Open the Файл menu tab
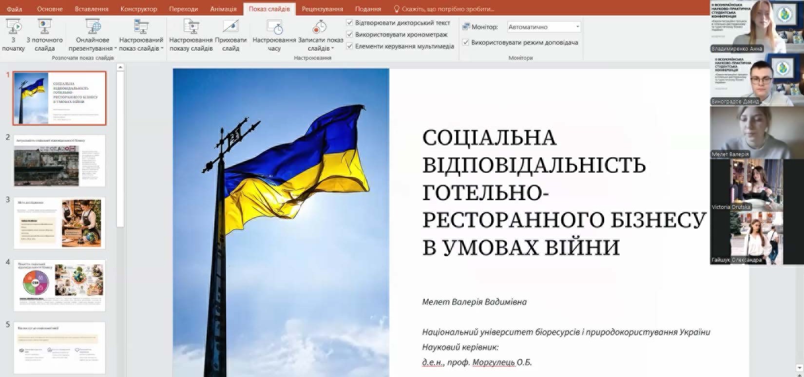Screen dimensions: 804x377 14,9
